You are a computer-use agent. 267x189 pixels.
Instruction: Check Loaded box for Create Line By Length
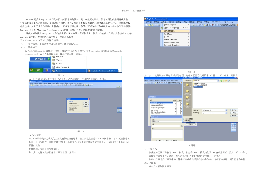176,109
